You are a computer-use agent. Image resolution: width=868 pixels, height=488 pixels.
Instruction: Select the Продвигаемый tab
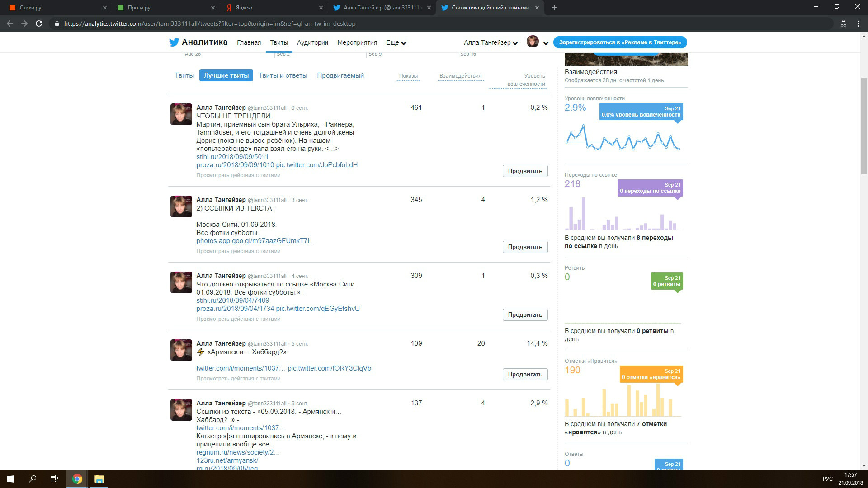340,75
